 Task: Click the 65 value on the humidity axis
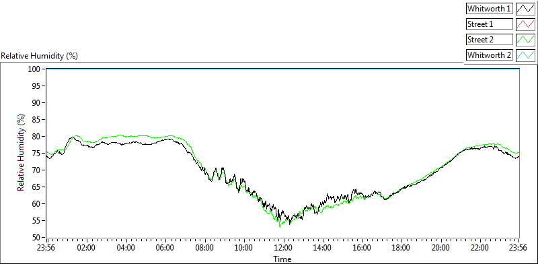coord(36,187)
